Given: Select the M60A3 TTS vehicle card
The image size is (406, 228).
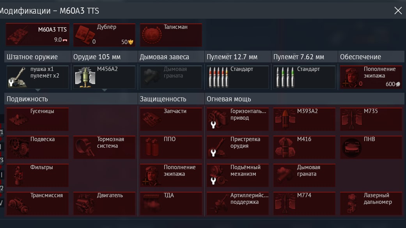Looking at the screenshot, I should pyautogui.click(x=37, y=35).
